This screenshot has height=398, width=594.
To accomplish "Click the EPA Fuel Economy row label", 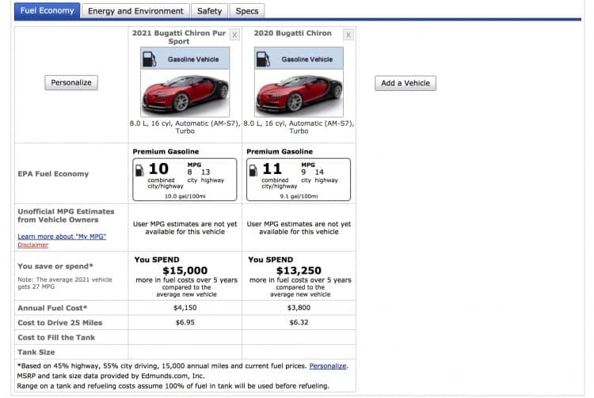I will pos(53,173).
